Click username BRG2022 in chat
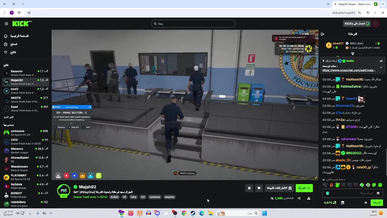 (354, 153)
